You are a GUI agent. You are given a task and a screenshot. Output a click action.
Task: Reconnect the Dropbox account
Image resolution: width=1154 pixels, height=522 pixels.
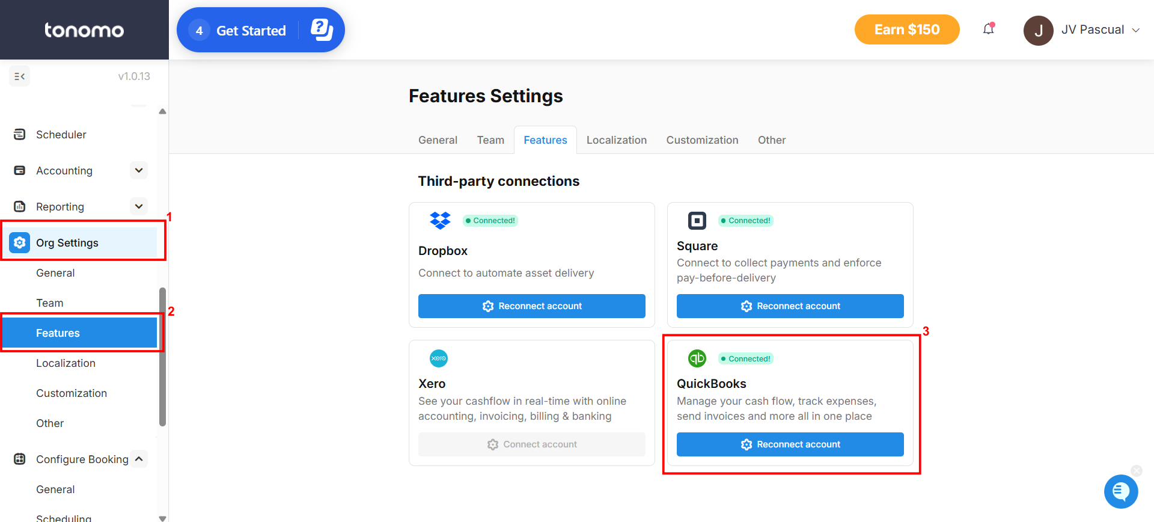pos(532,306)
